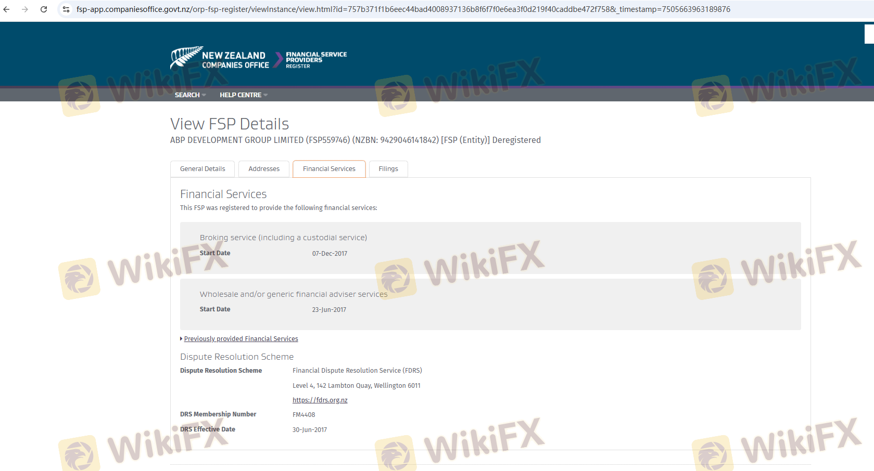
Task: Open site information icon beside URL
Action: point(66,9)
